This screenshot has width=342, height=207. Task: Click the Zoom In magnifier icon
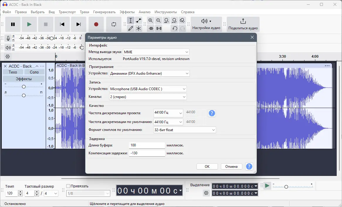tap(150, 20)
